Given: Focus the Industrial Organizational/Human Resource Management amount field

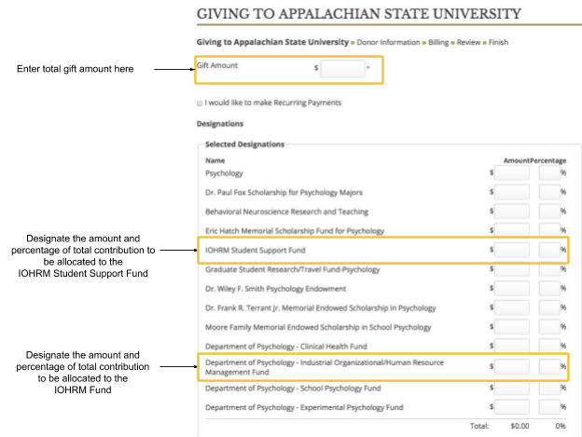Looking at the screenshot, I should tap(512, 366).
